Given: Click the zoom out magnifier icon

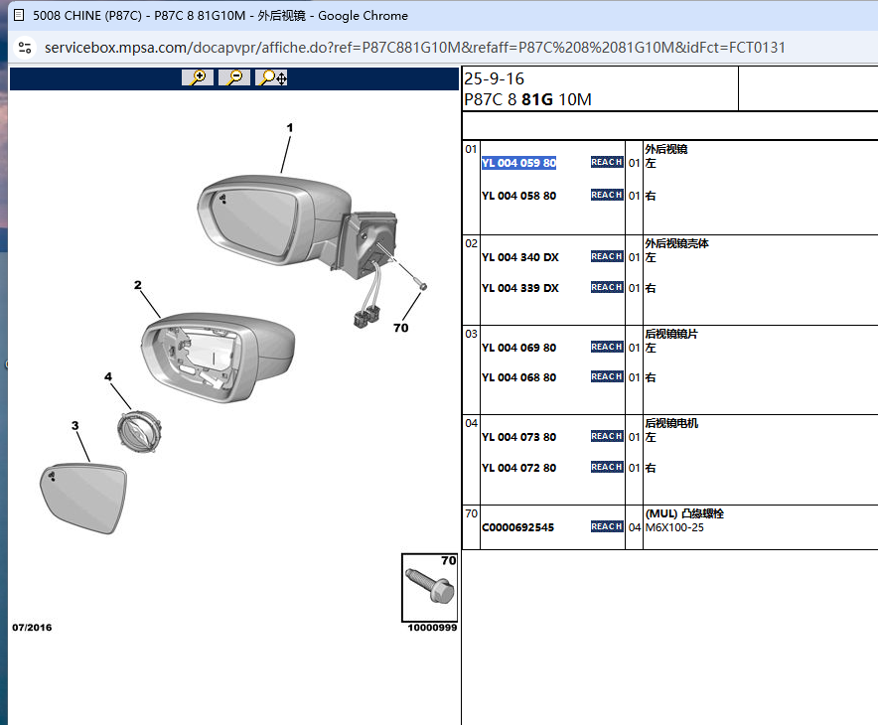Looking at the screenshot, I should click(234, 77).
